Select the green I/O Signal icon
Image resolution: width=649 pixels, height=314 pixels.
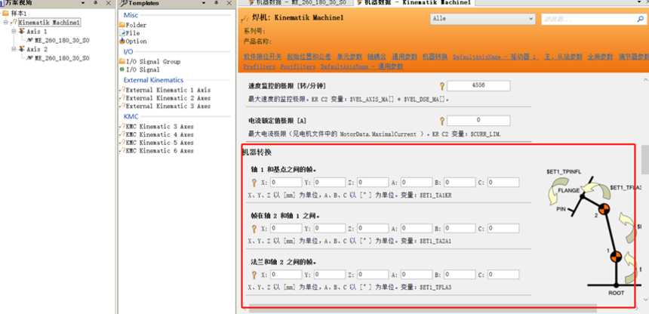pyautogui.click(x=122, y=69)
